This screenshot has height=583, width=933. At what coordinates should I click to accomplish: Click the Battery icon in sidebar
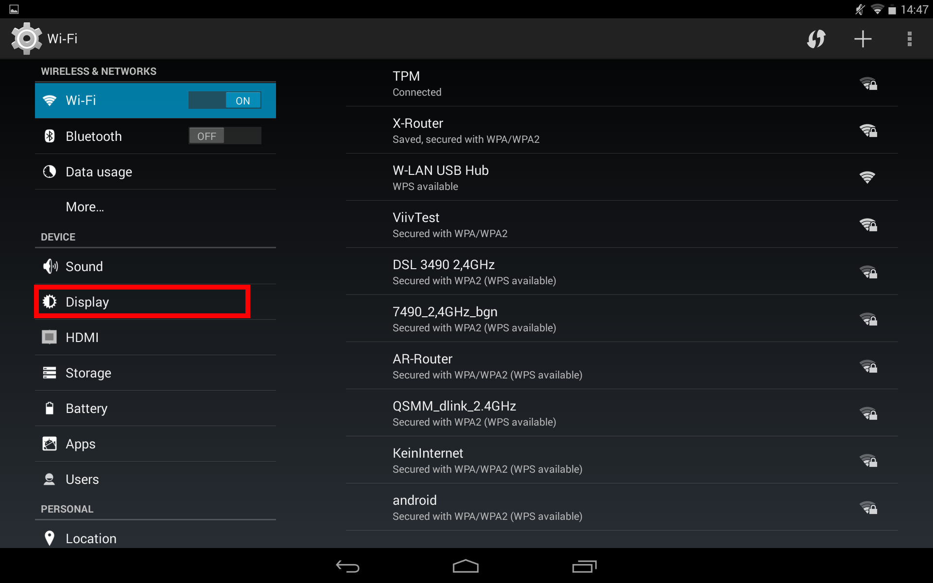(50, 408)
